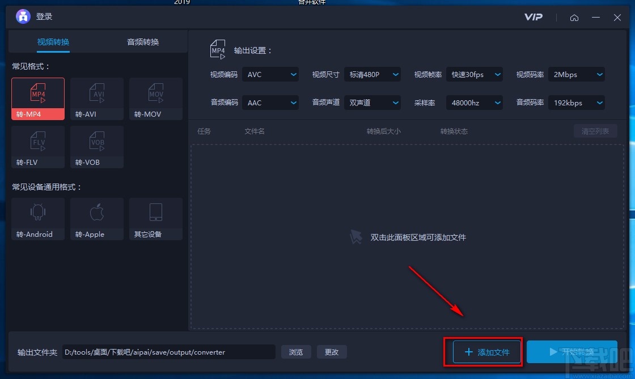635x379 pixels.
Task: Pick the 转-FLV output format
Action: click(x=37, y=146)
